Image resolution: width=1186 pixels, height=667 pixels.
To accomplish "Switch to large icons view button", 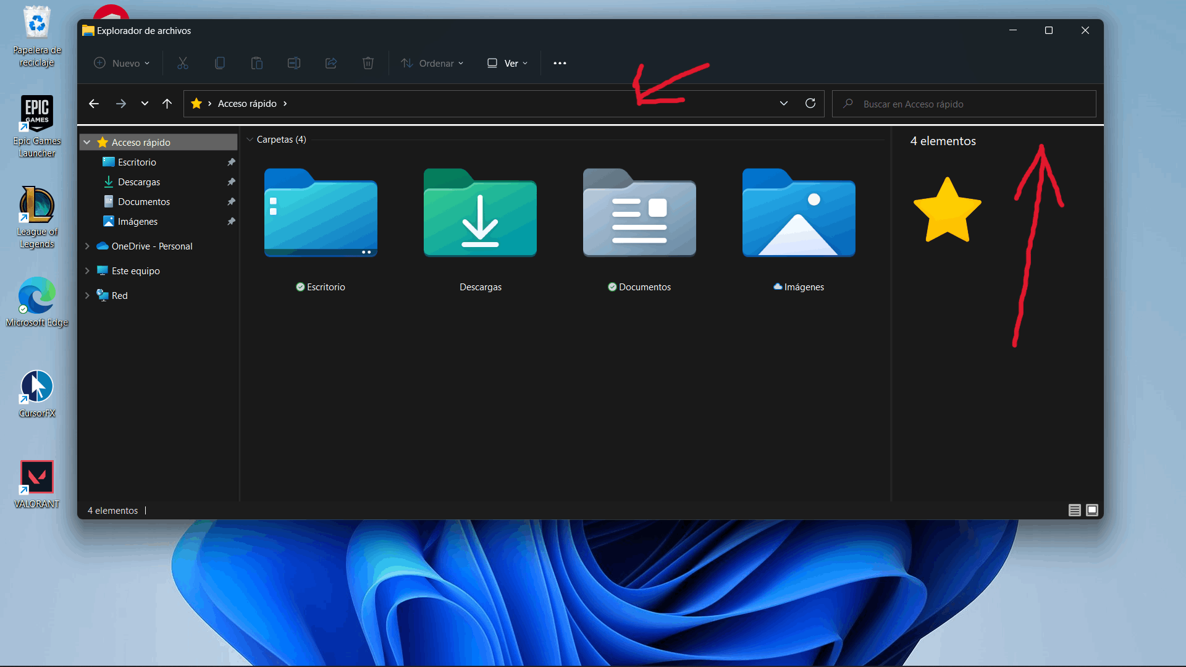I will (x=1092, y=510).
